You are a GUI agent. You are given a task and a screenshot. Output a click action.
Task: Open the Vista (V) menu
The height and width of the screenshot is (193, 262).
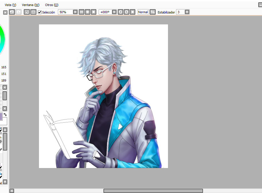(10, 5)
